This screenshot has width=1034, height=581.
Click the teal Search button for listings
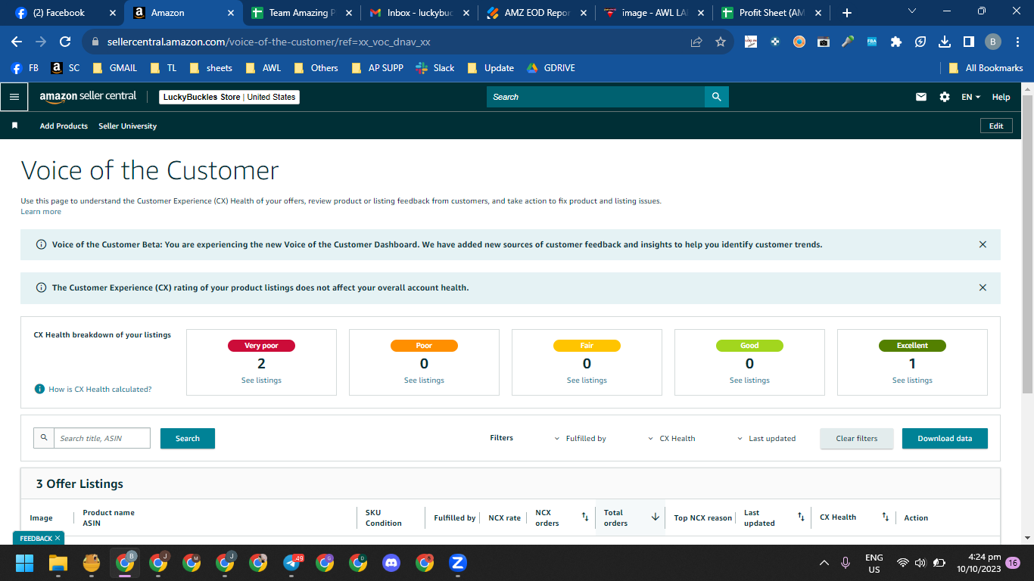point(188,438)
